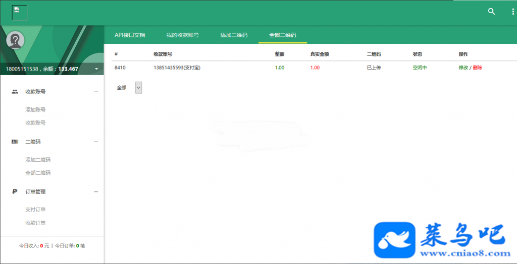517x264 pixels.
Task: Switch to the API接口文档 tab
Action: click(130, 35)
